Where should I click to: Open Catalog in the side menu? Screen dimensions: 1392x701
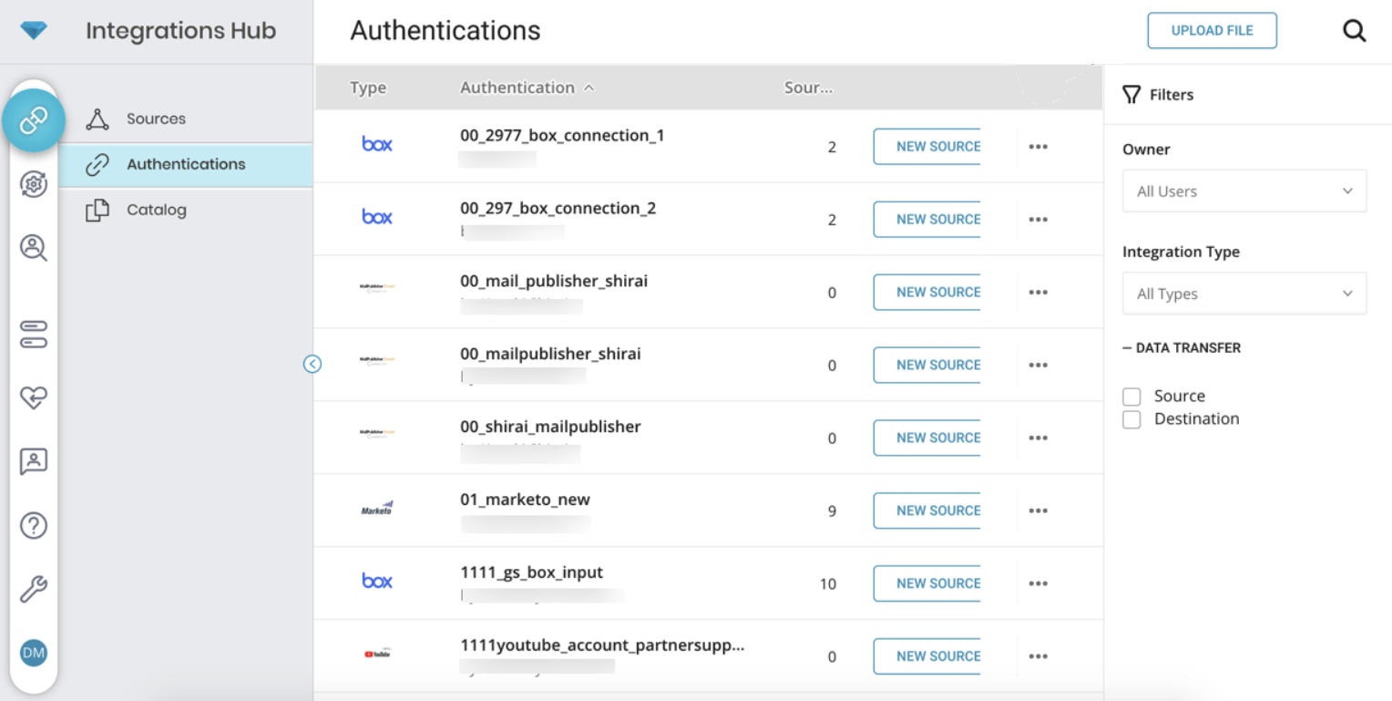(156, 210)
